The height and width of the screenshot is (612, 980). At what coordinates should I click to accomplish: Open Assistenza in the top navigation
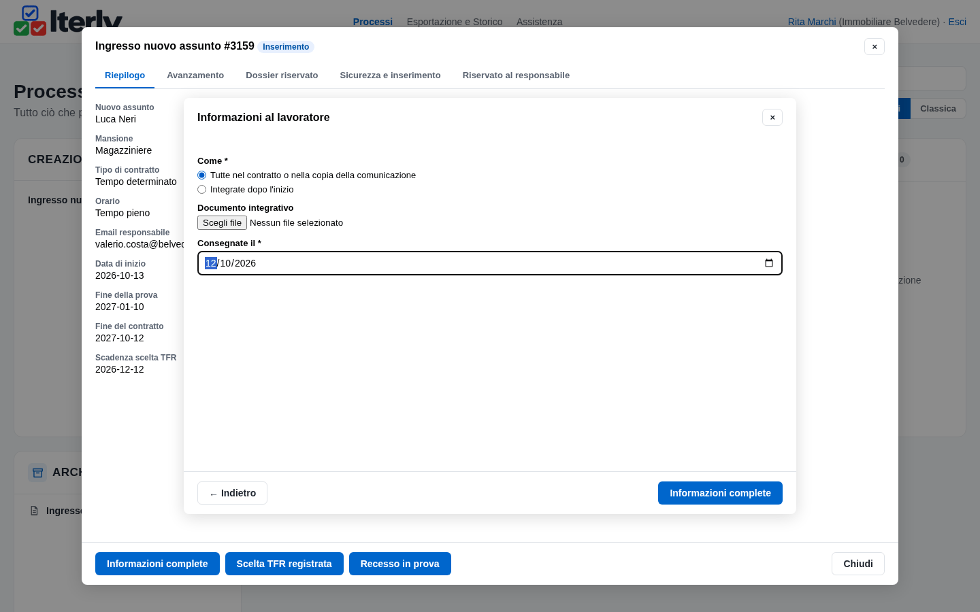(x=539, y=22)
